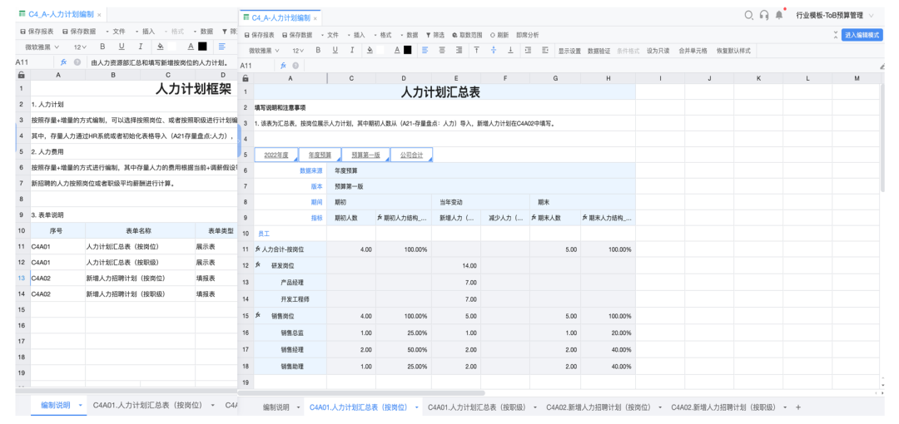Open the 行业模板-ToB预算管理 workspace dropdown
The image size is (899, 424).
[835, 16]
